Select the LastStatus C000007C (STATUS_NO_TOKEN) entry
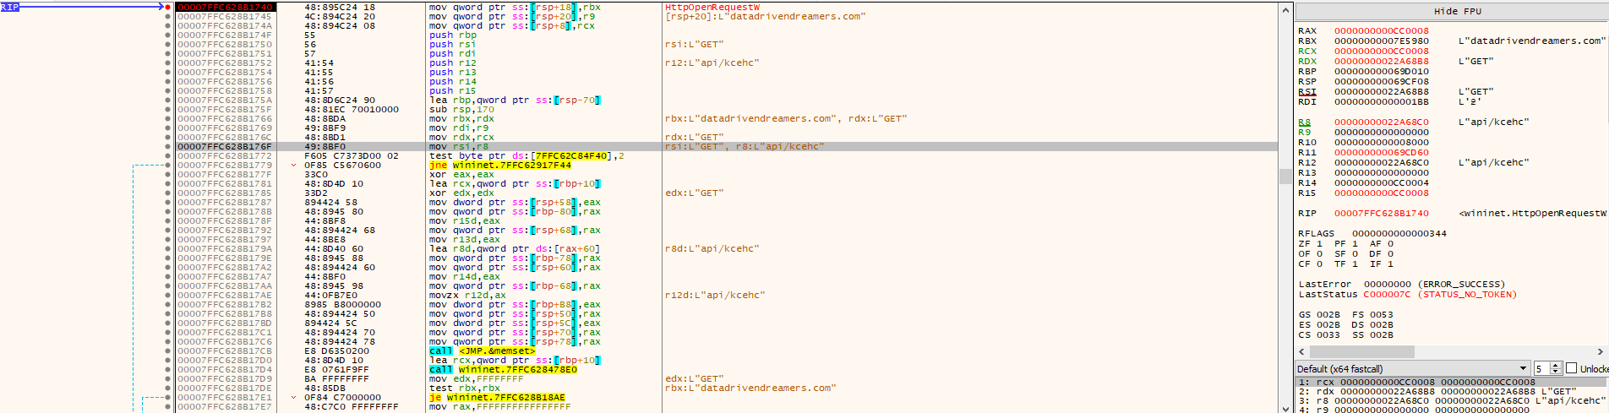The width and height of the screenshot is (1609, 413). pyautogui.click(x=1408, y=294)
